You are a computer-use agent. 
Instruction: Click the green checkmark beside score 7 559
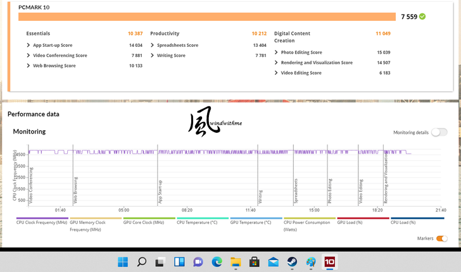[x=422, y=16]
